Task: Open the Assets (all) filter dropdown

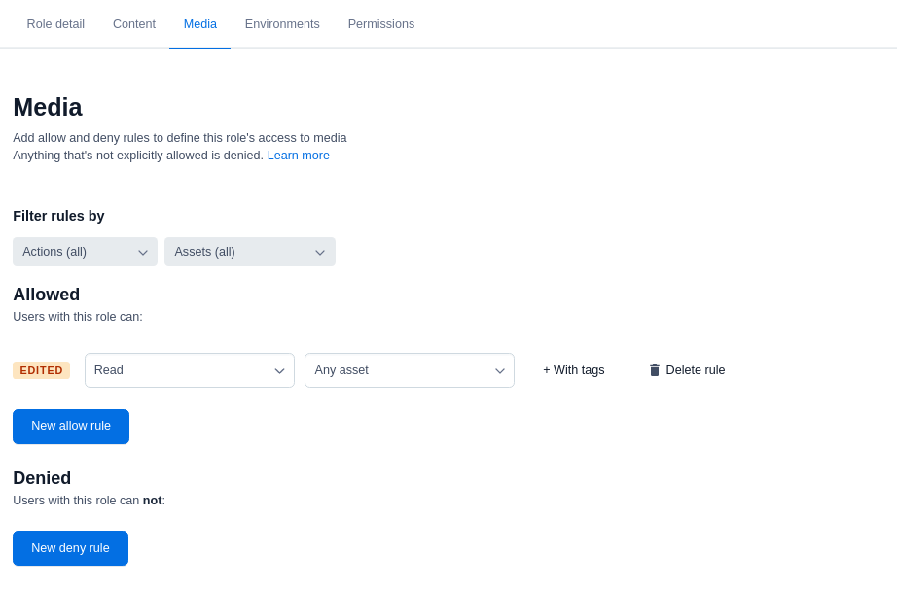Action: coord(249,252)
